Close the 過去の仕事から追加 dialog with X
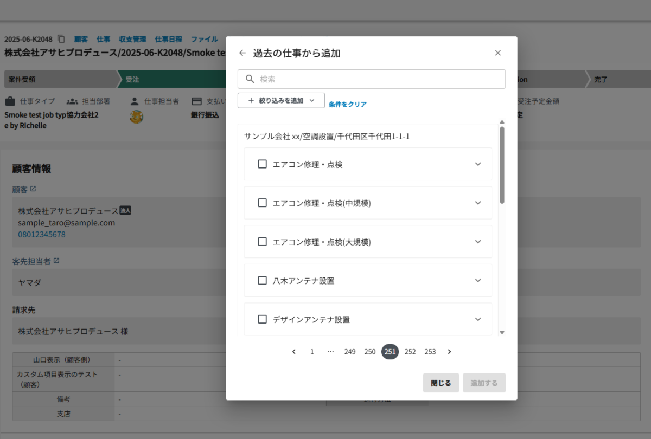Screen dimensions: 651x439 (498, 53)
